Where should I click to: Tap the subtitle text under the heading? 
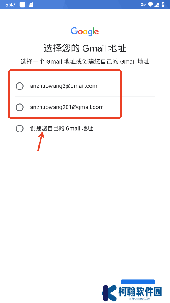[x=85, y=62]
